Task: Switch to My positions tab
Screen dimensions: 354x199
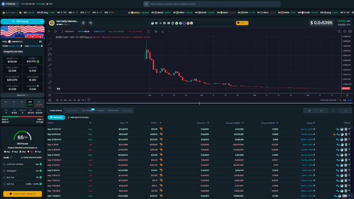Action: (72, 111)
